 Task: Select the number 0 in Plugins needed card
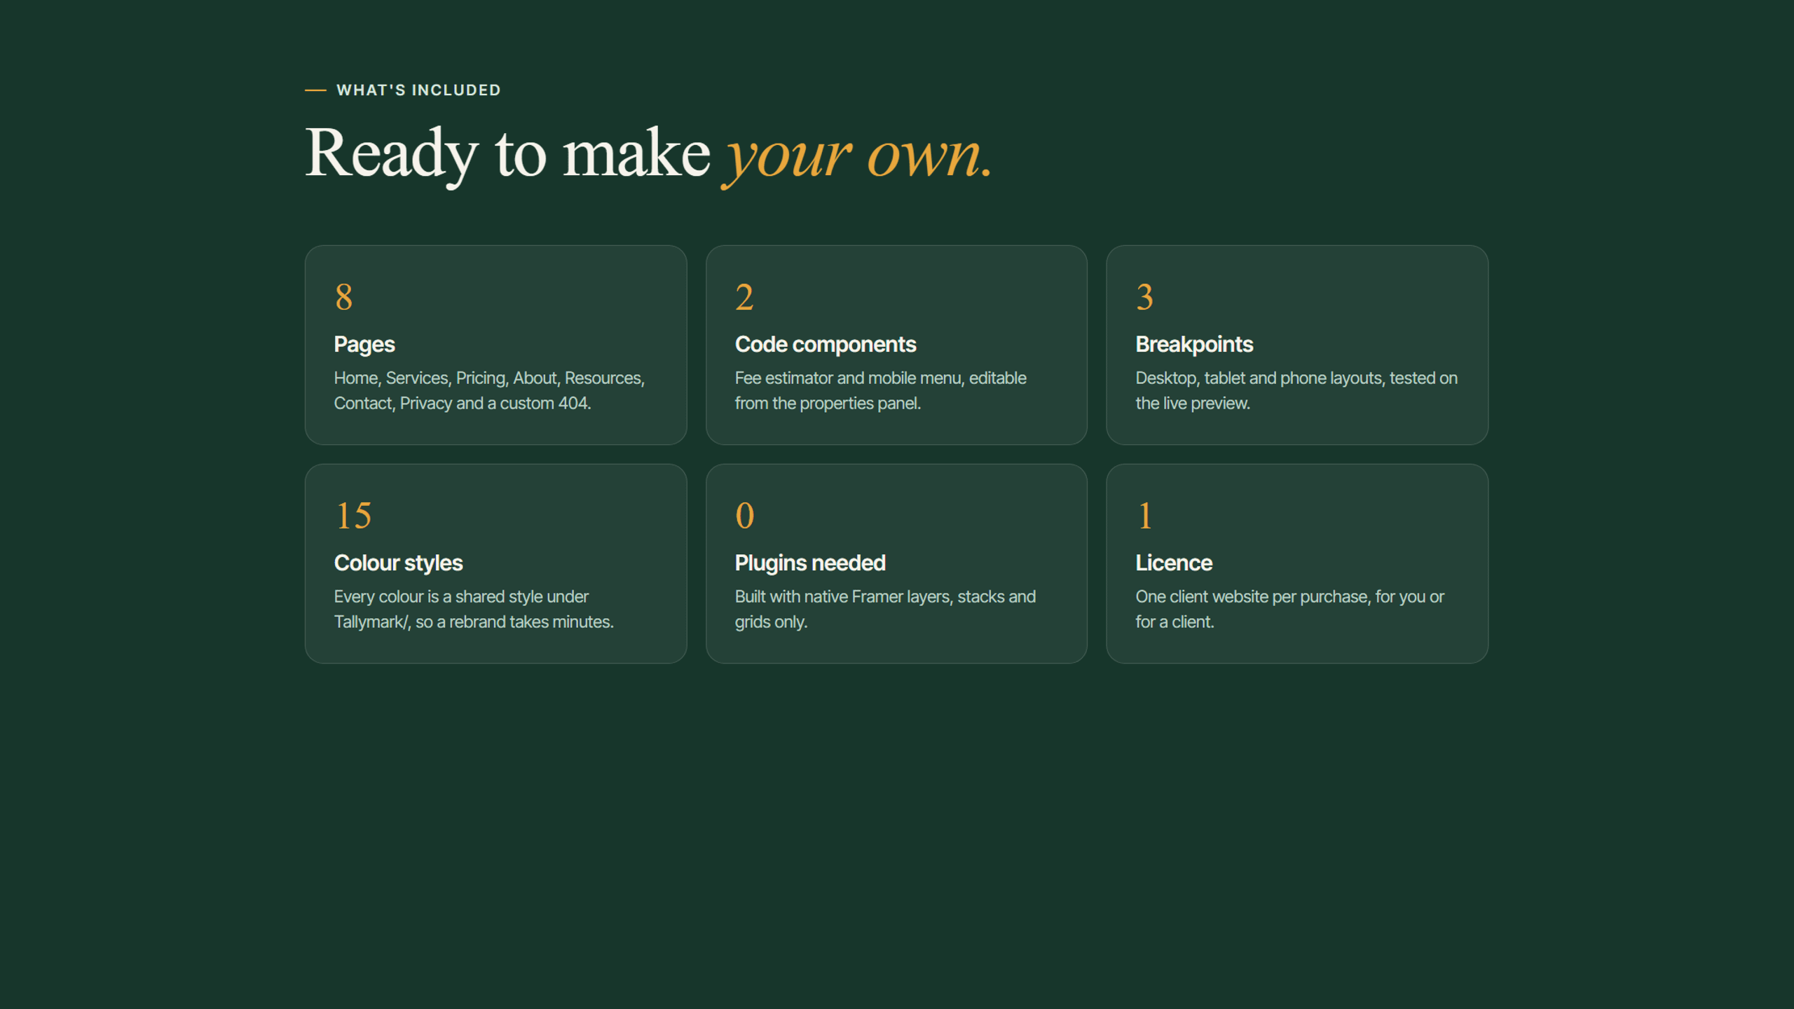point(745,516)
